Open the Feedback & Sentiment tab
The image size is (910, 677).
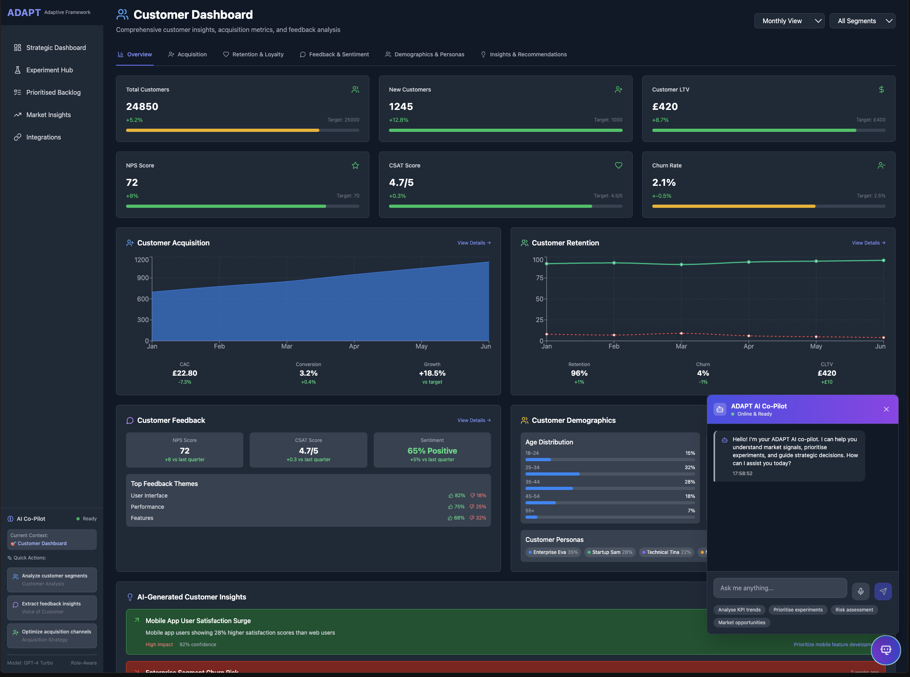(335, 54)
